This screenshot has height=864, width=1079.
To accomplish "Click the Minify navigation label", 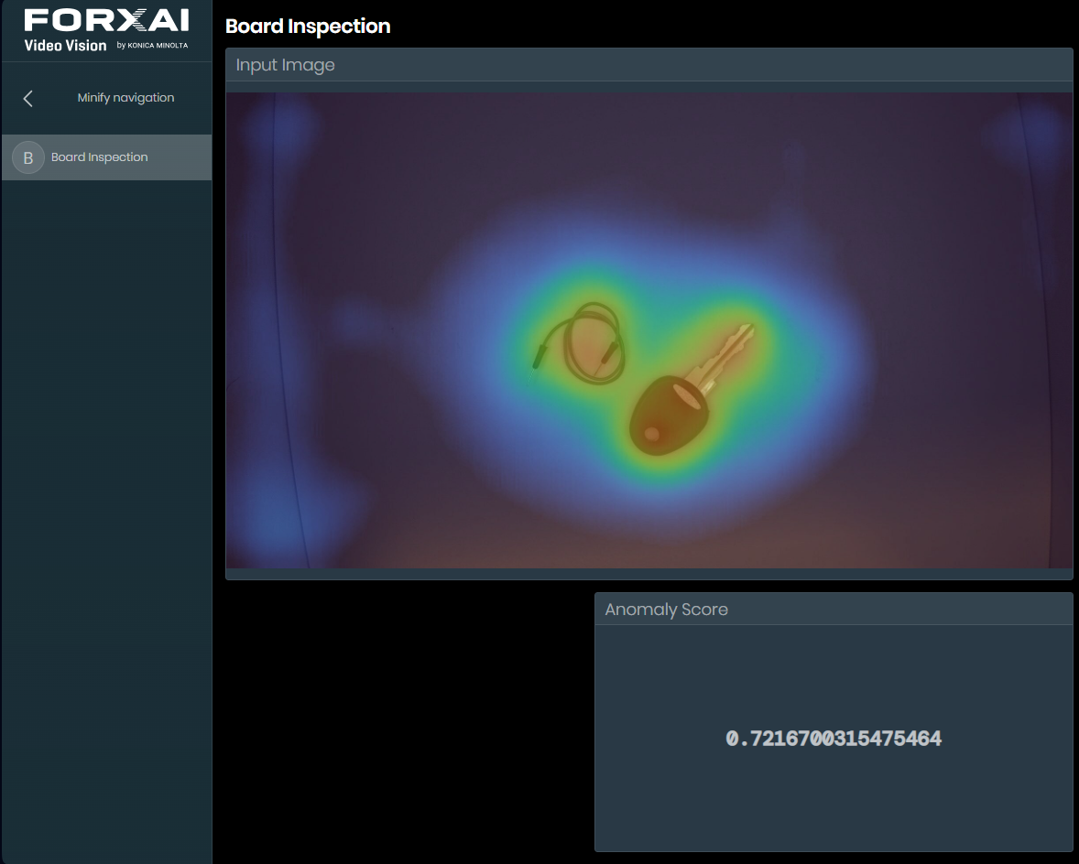I will (125, 98).
